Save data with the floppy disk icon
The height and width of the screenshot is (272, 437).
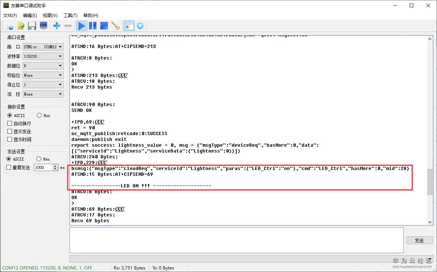point(32,26)
